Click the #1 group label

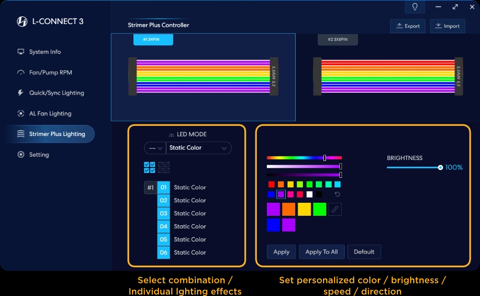(x=150, y=187)
